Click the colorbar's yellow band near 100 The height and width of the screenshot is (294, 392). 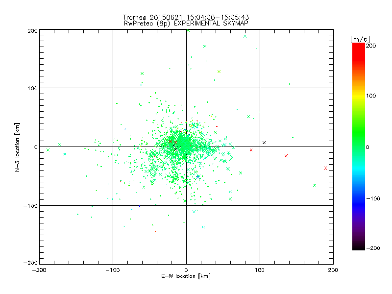pos(359,96)
